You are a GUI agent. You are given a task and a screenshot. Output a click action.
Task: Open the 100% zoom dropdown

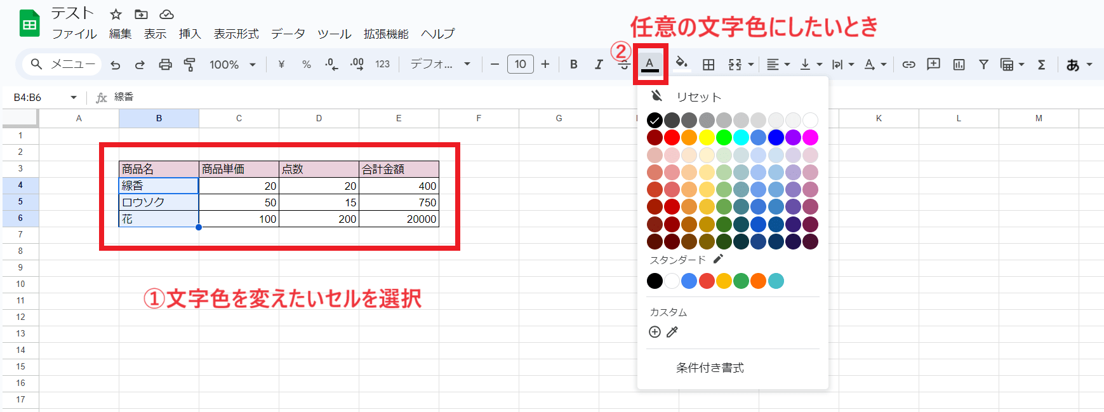(x=232, y=65)
